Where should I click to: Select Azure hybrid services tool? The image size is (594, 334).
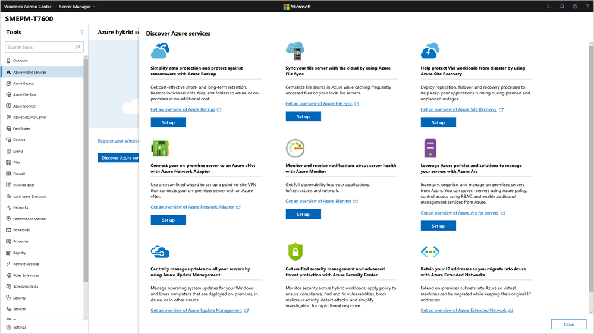point(42,72)
